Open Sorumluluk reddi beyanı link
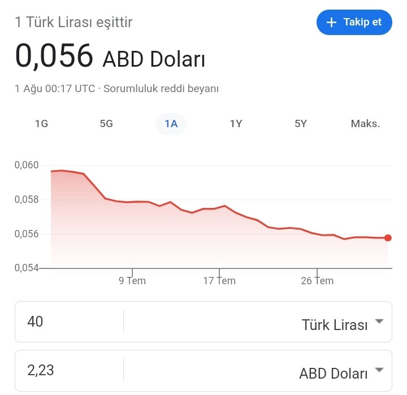407x395 pixels. tap(161, 89)
